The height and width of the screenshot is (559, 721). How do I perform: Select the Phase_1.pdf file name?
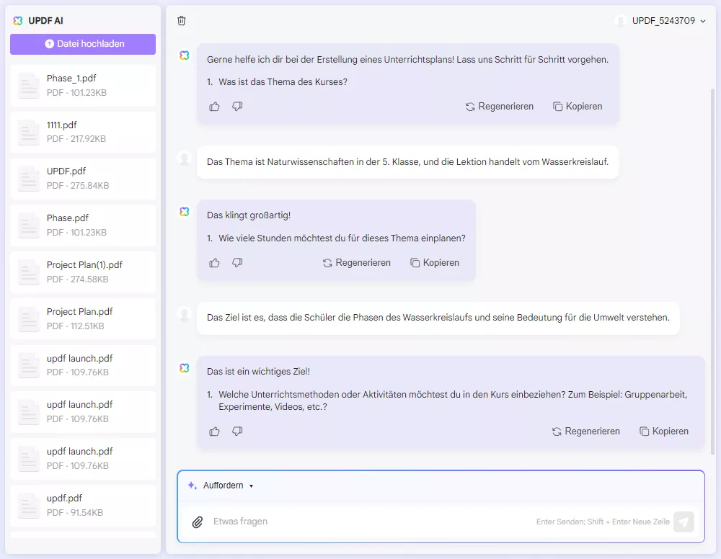coord(71,78)
